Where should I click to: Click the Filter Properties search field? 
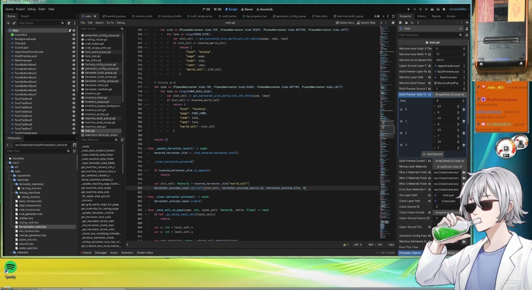428,35
